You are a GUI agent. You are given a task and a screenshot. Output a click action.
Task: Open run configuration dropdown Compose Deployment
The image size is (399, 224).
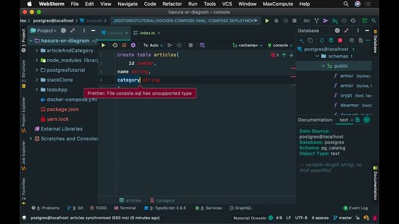186,21
